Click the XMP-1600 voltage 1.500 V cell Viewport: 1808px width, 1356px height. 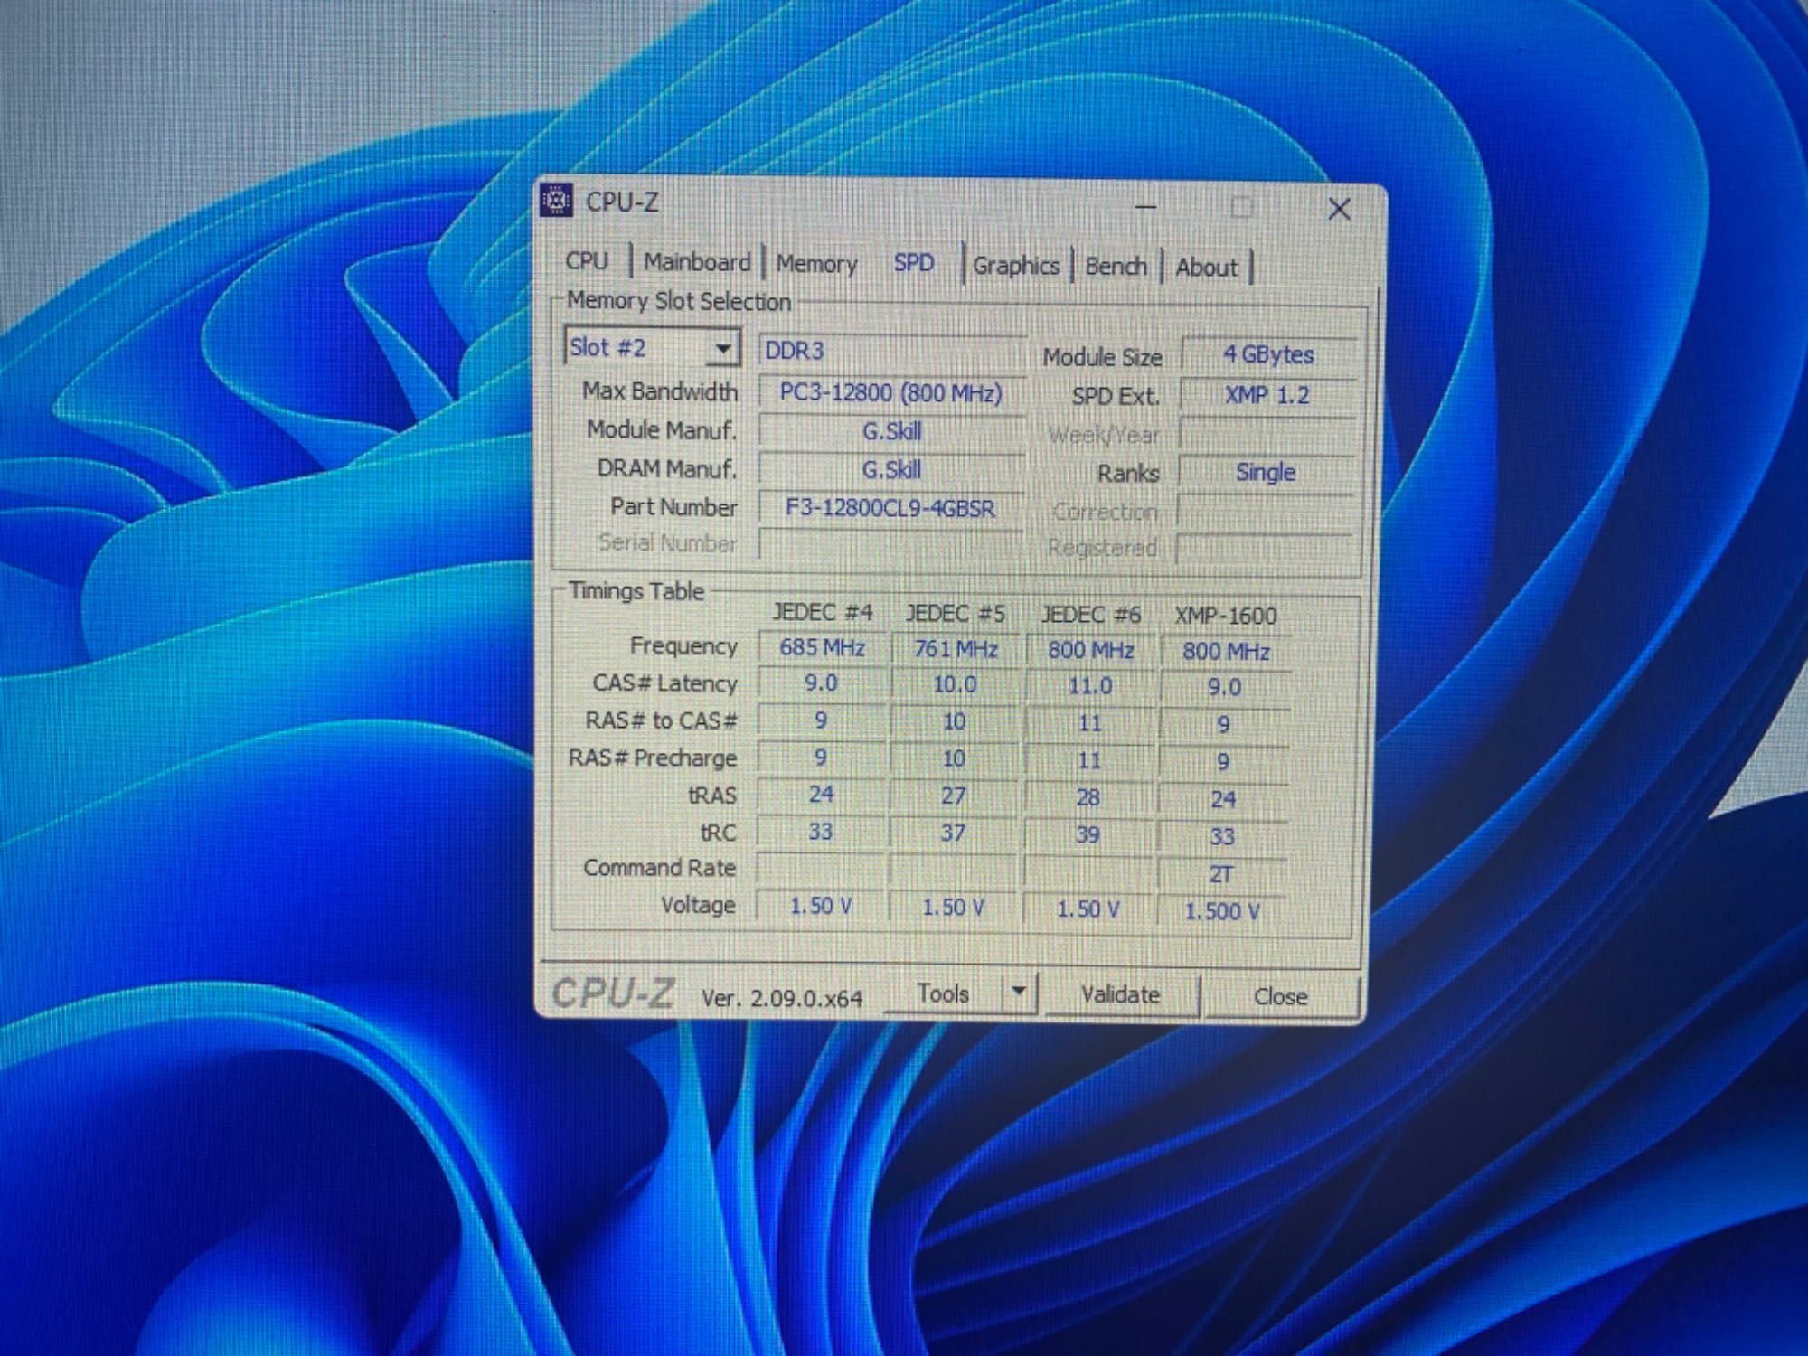click(1222, 911)
